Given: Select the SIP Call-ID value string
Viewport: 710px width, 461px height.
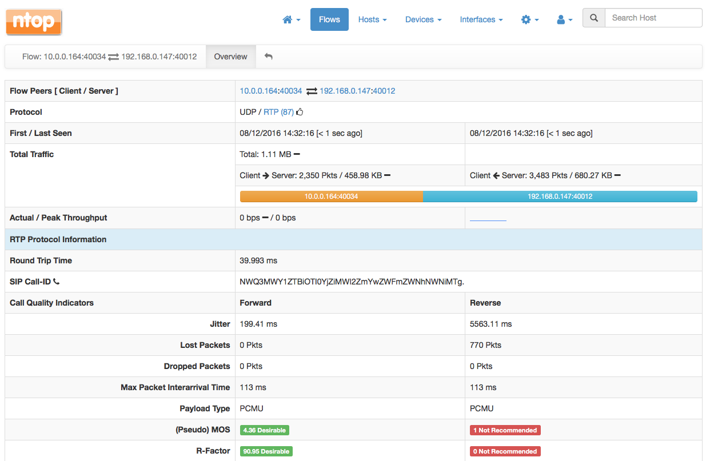Looking at the screenshot, I should pos(352,282).
